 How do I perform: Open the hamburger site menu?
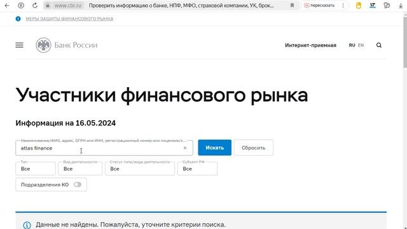[20, 45]
